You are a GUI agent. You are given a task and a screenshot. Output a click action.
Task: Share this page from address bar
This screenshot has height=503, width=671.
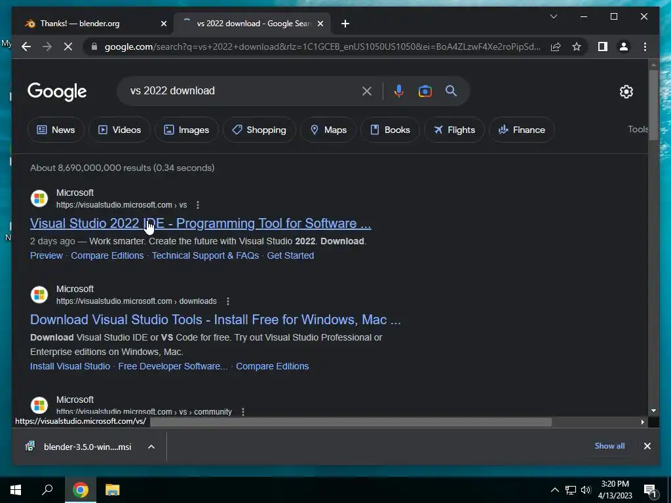pyautogui.click(x=556, y=47)
